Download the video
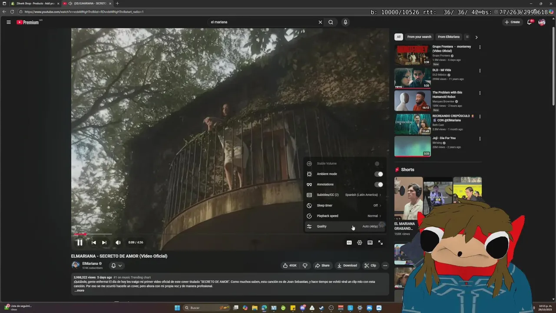The width and height of the screenshot is (556, 313). click(x=347, y=266)
